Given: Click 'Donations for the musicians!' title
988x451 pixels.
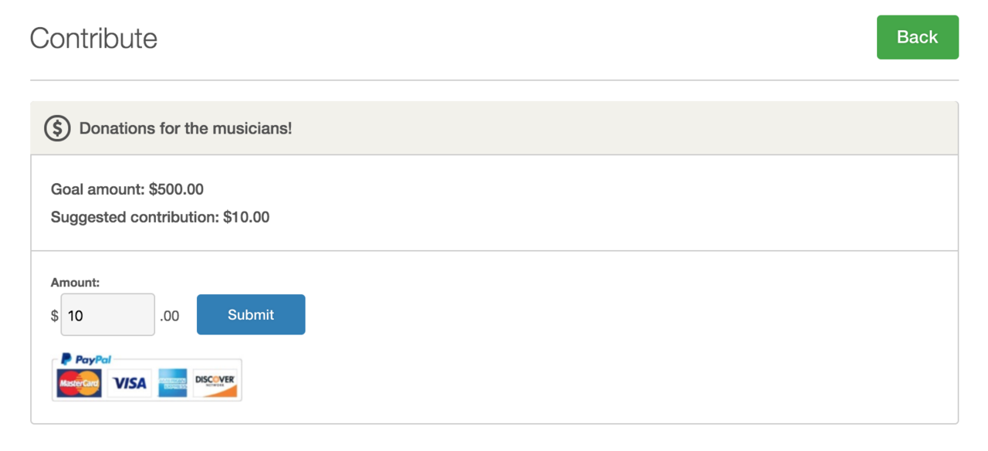Looking at the screenshot, I should tap(185, 128).
